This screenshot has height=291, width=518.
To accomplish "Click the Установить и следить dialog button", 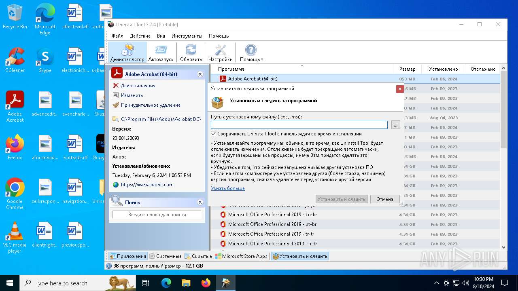I will (342, 199).
